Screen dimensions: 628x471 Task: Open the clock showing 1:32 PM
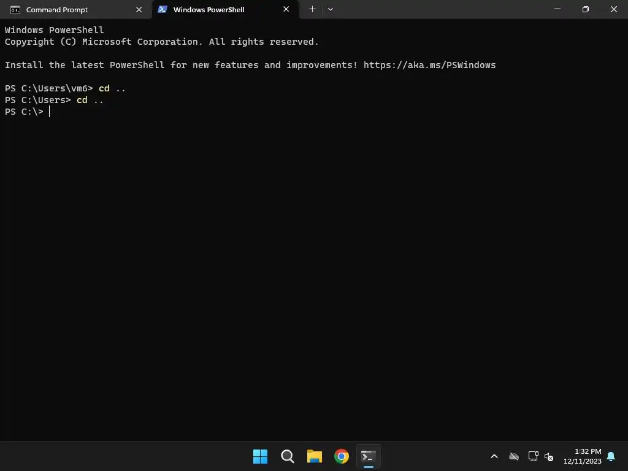pyautogui.click(x=583, y=456)
